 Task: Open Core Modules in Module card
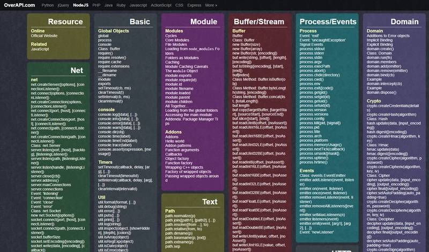[x=177, y=40]
